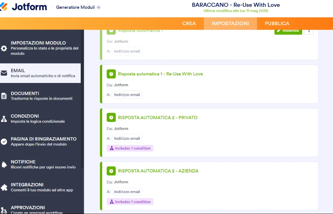Open IMPOSTAZIONI MODULO section

[x=40, y=48]
